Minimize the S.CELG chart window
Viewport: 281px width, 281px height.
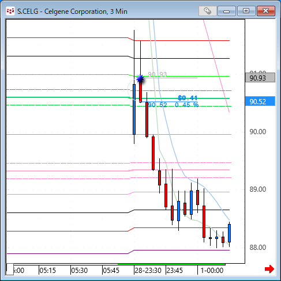click(226, 11)
